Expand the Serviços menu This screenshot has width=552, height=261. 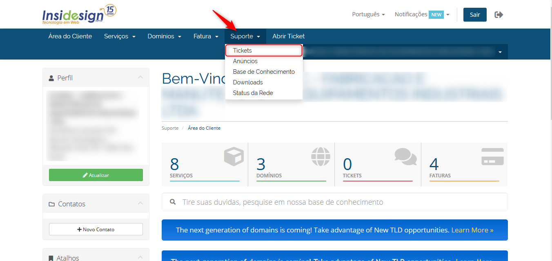coord(119,36)
